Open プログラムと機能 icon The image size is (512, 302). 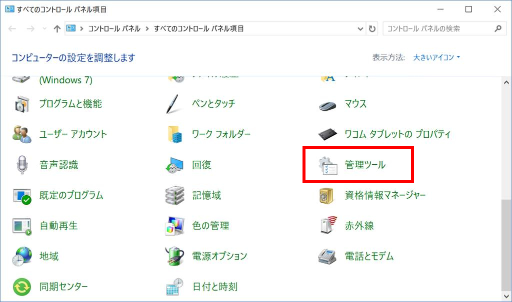coord(21,104)
